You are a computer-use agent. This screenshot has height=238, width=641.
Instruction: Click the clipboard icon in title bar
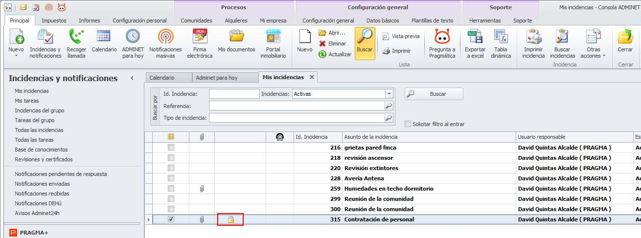(36, 7)
